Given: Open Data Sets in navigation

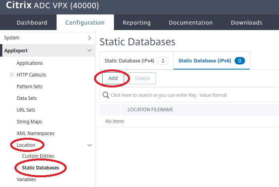Looking at the screenshot, I should [27, 98].
